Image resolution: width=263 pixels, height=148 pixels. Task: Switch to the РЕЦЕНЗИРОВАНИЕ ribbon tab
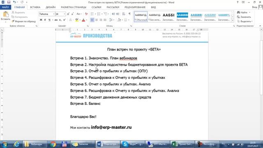135,7
